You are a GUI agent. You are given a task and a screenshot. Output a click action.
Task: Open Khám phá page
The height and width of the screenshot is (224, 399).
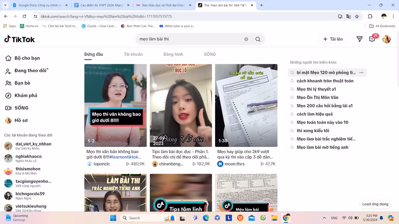[21, 96]
